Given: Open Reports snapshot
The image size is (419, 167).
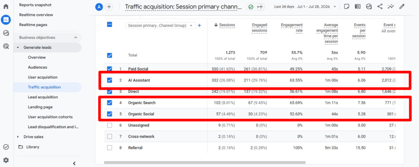Looking at the screenshot, I should click(35, 5).
